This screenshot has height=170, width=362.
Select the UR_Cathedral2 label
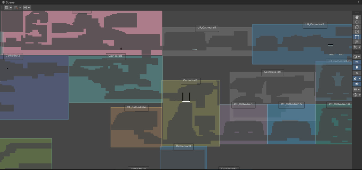pos(315,24)
